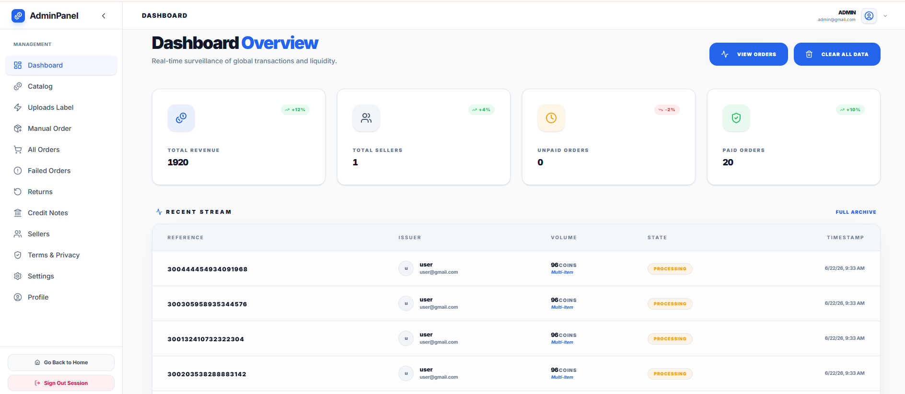The image size is (905, 394).
Task: Click the Timestamp column header
Action: point(845,238)
